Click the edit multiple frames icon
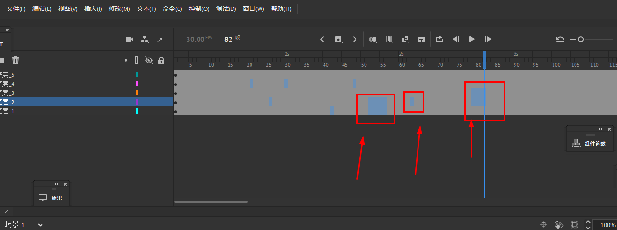This screenshot has height=230, width=617. (x=389, y=39)
